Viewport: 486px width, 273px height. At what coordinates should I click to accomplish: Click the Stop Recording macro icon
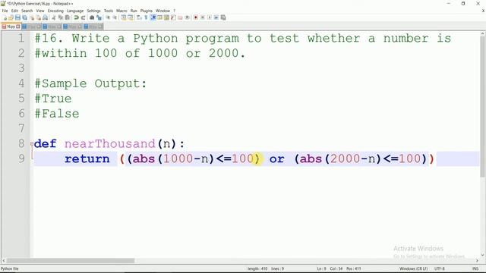[203, 17]
